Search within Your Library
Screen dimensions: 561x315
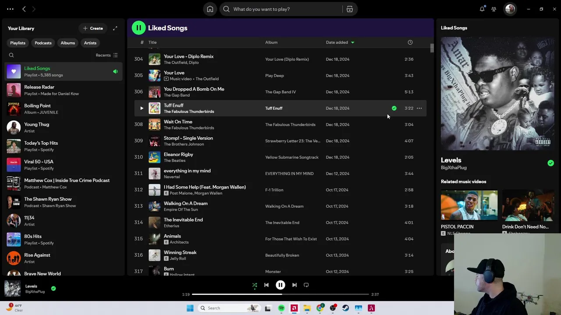point(11,55)
